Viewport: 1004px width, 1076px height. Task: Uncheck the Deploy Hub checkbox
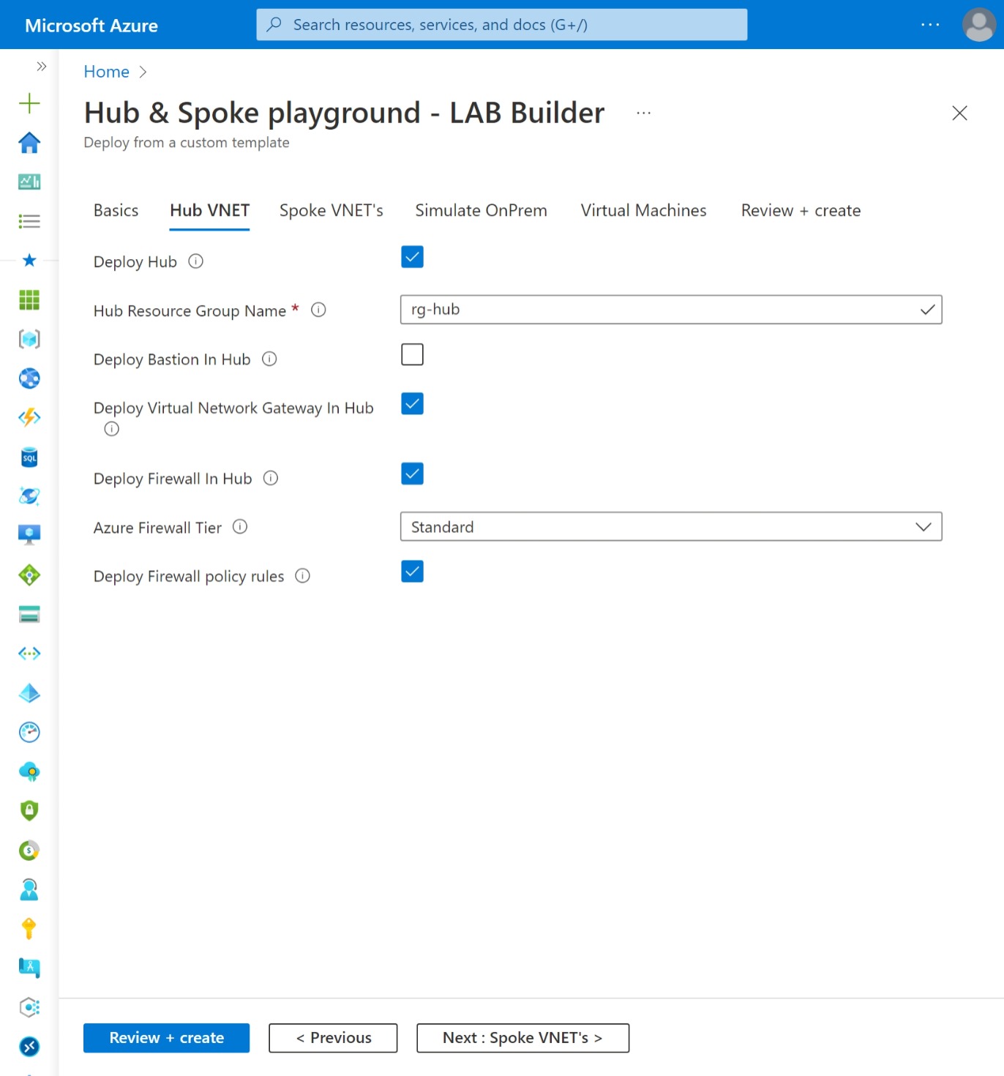[413, 257]
